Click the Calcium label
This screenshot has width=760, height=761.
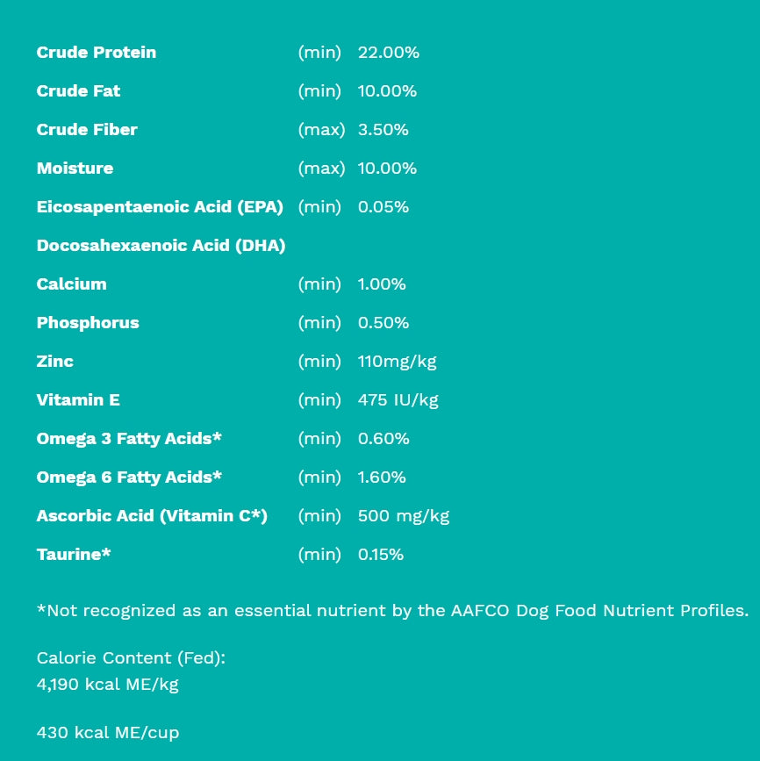[x=71, y=284]
